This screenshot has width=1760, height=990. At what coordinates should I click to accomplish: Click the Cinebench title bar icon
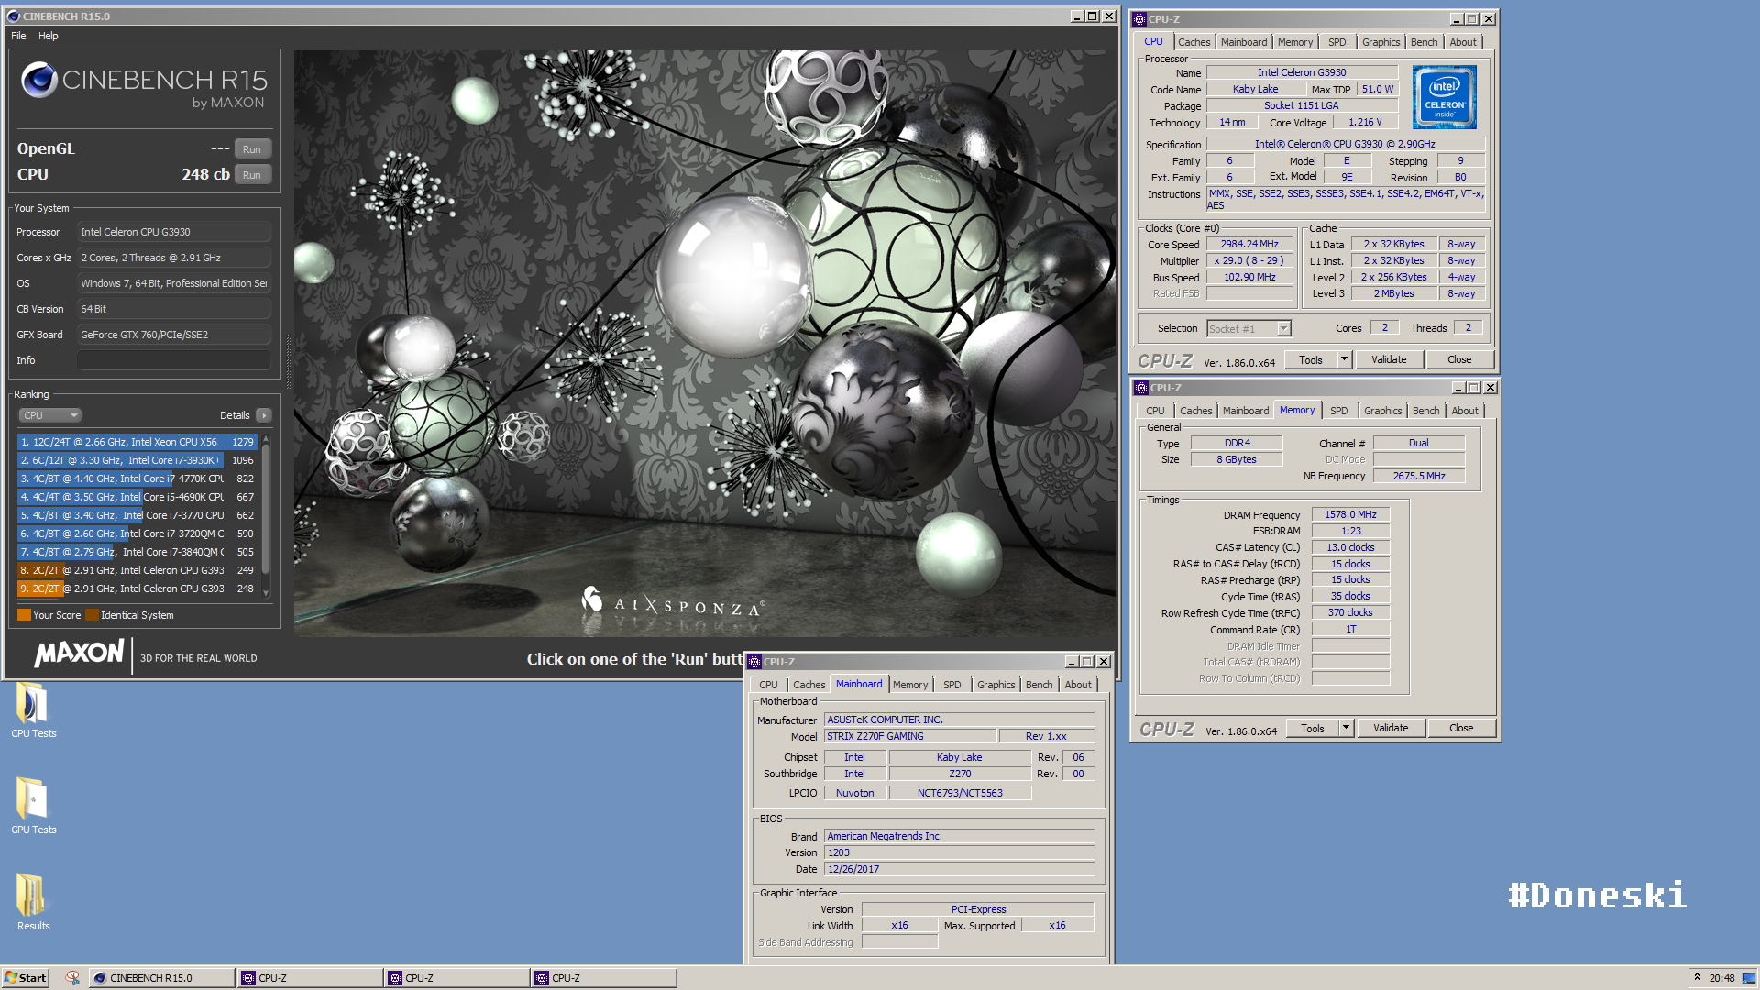pos(13,16)
